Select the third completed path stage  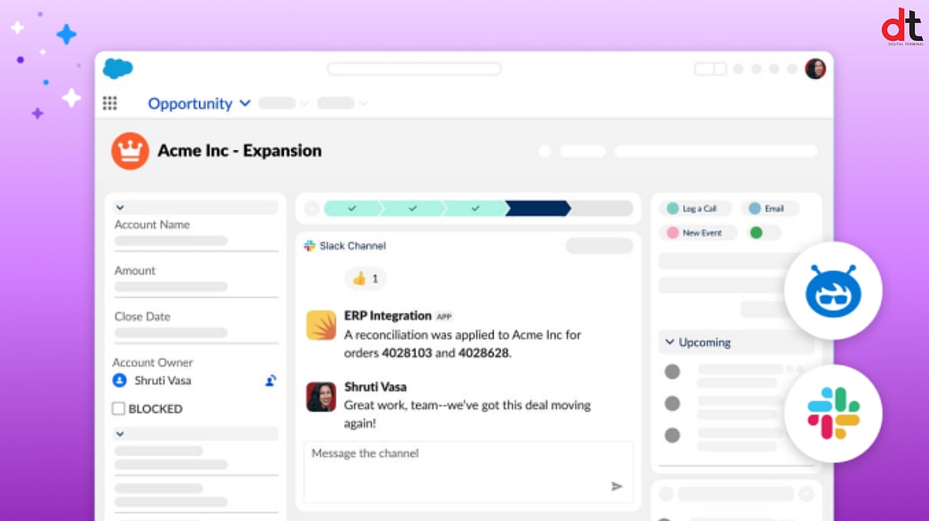[x=475, y=208]
